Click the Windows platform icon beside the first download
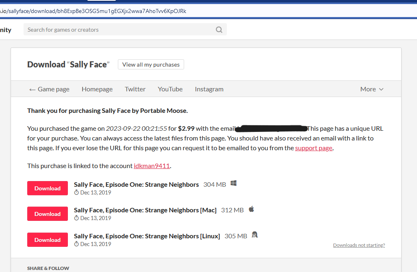Screen dimensions: 417x272 [233, 183]
